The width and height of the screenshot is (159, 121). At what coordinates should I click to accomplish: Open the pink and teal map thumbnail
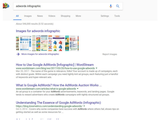pyautogui.click(x=44, y=43)
